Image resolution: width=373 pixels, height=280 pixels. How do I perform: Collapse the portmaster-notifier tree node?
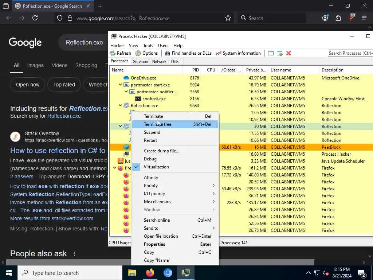126,92
